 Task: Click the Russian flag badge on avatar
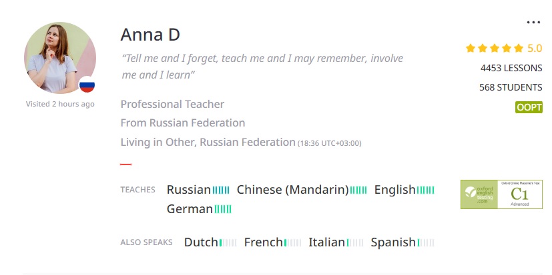tap(87, 85)
